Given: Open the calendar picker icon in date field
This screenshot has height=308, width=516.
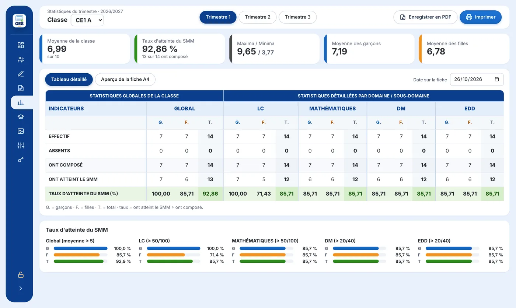Looking at the screenshot, I should coord(496,79).
